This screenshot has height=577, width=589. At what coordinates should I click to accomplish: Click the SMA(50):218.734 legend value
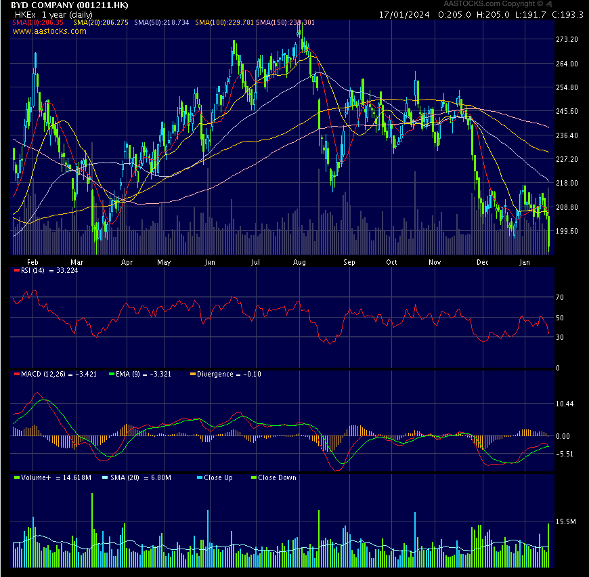tap(162, 22)
